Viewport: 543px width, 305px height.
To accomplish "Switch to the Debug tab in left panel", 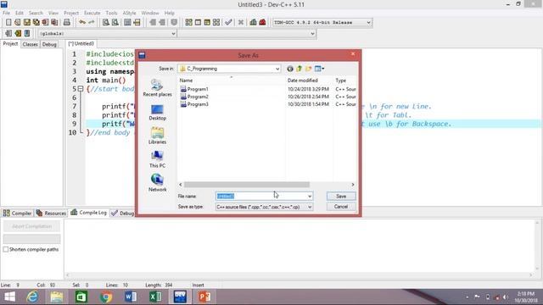I will pos(49,44).
